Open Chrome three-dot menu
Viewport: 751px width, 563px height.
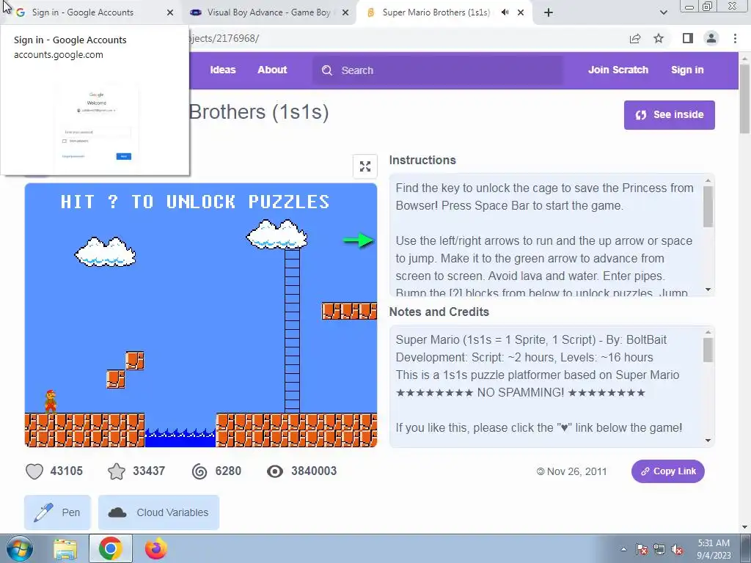735,38
